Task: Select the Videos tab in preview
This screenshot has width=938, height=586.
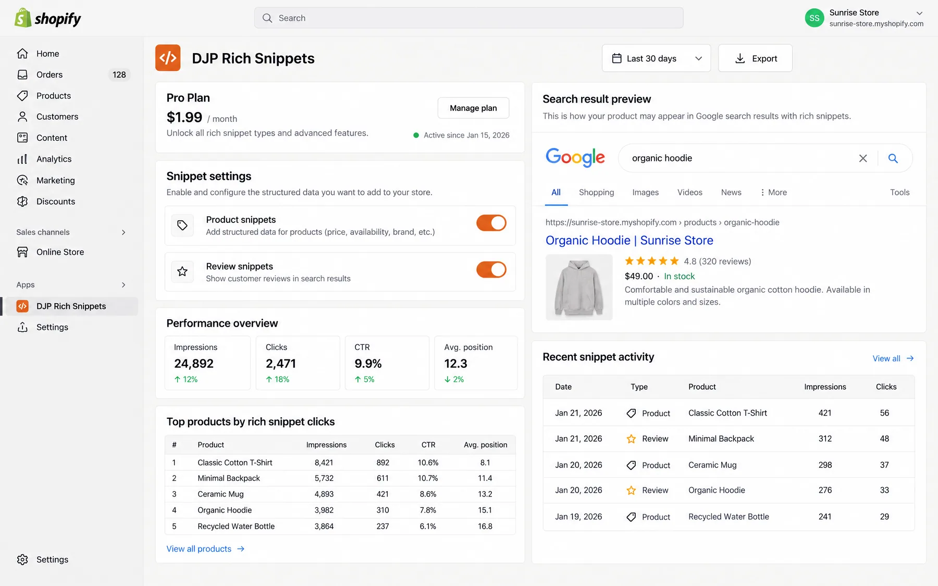Action: coord(690,192)
